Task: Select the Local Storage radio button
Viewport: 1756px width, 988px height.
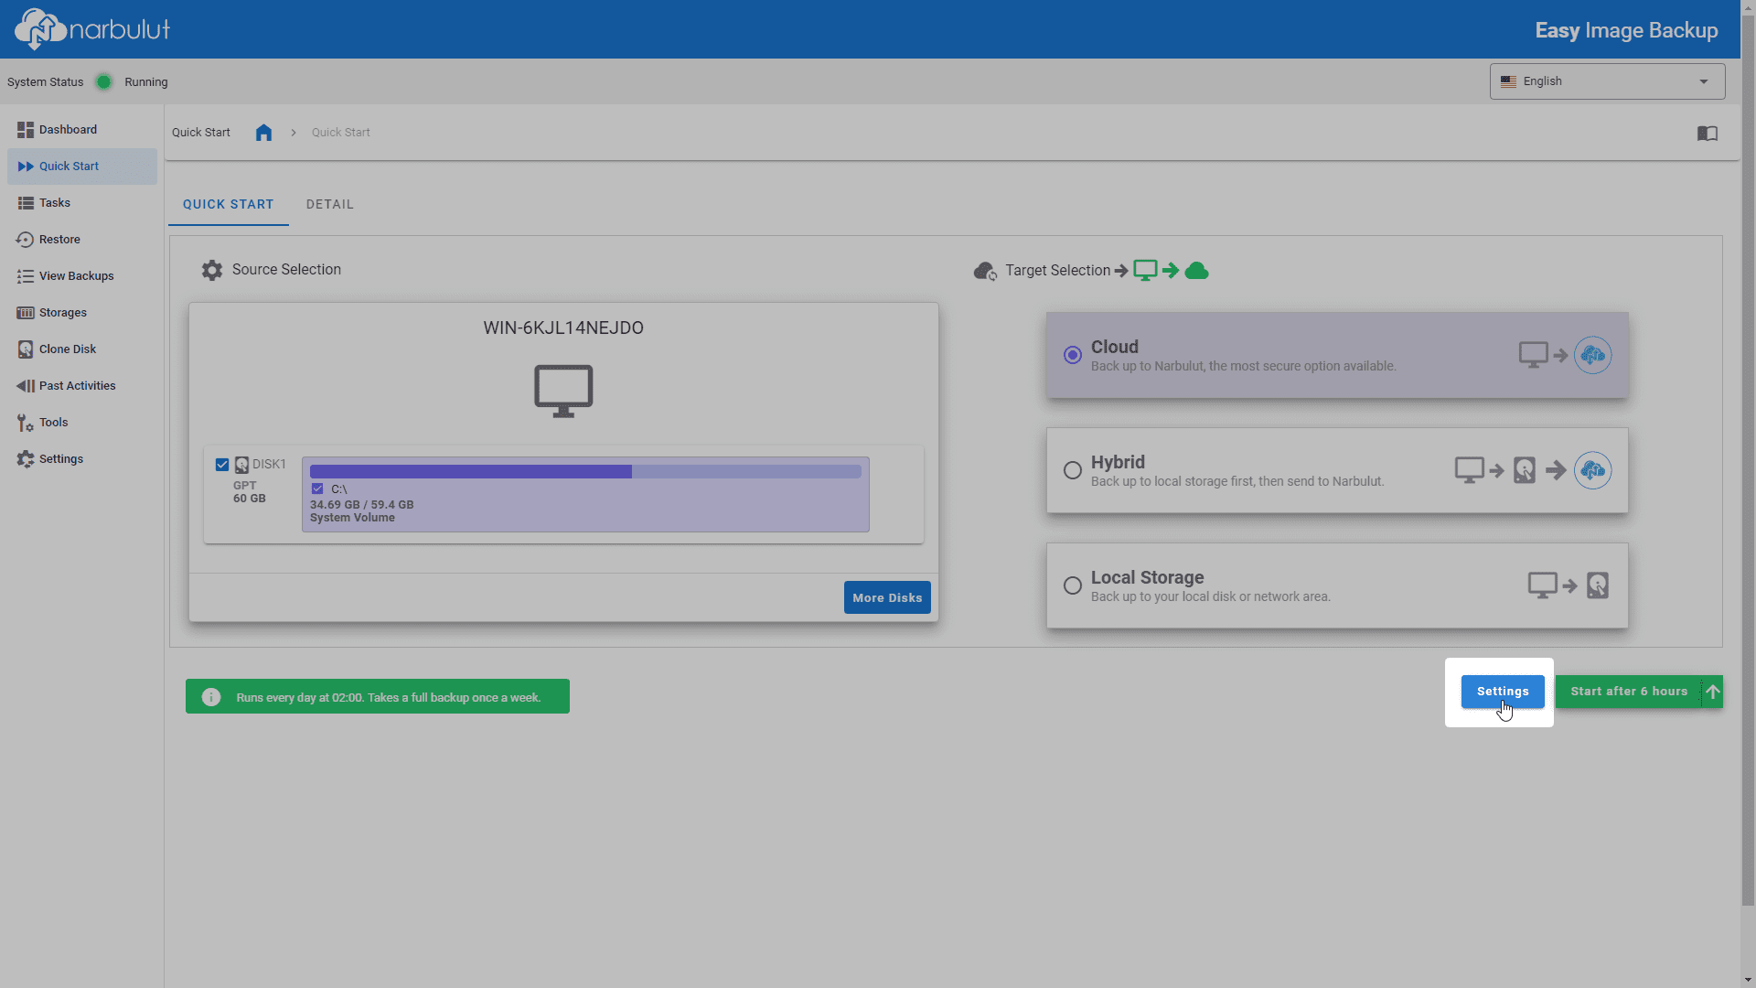Action: point(1073,585)
